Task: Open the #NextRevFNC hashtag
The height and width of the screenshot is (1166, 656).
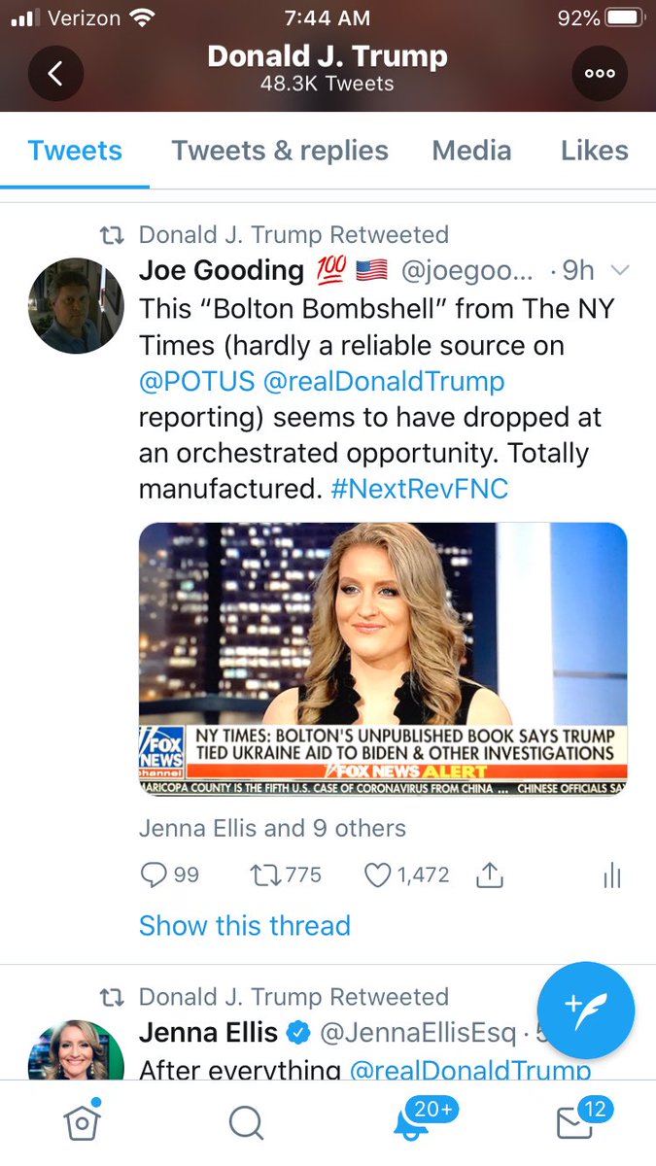Action: tap(419, 489)
